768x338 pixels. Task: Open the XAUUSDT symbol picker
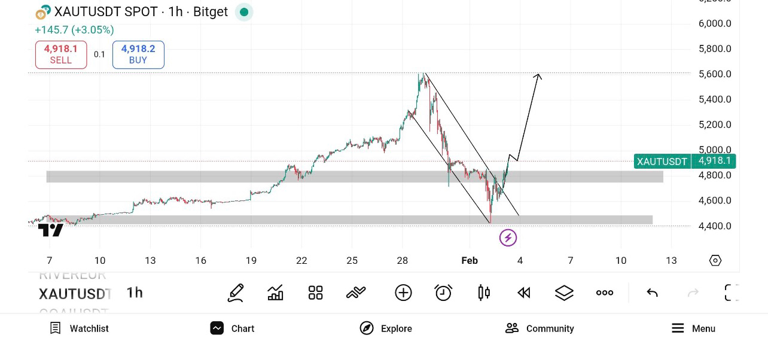[75, 294]
